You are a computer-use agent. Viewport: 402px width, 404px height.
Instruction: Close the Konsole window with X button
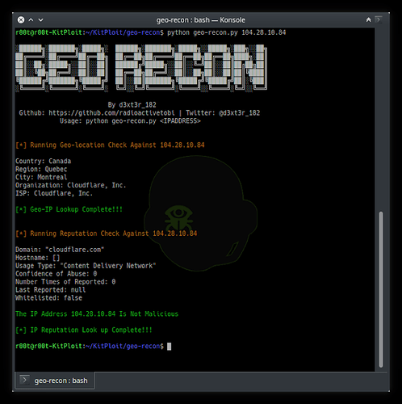pyautogui.click(x=21, y=20)
